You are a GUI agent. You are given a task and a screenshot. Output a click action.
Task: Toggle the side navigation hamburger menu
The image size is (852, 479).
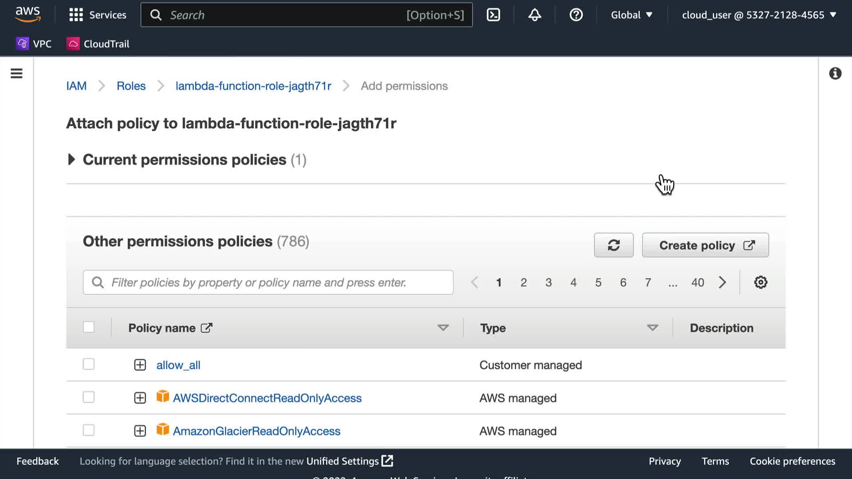16,73
